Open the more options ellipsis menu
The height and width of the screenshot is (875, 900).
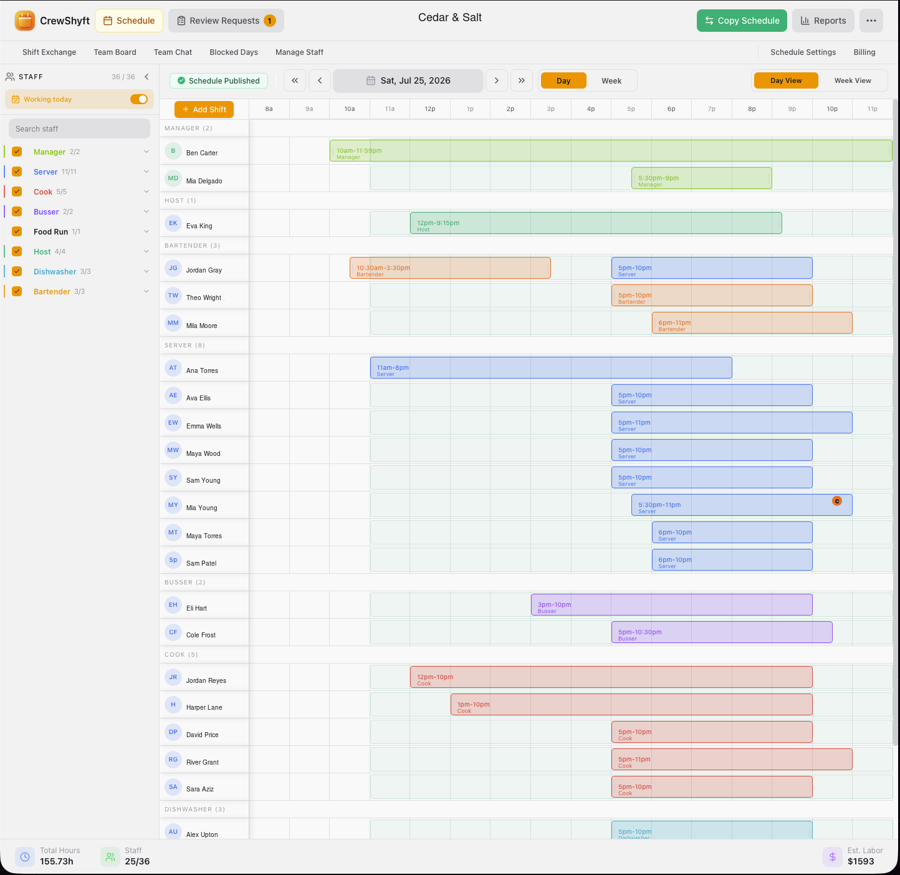(x=871, y=21)
